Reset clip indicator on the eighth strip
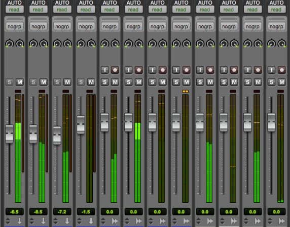The width and height of the screenshot is (290, 227). pos(185,92)
